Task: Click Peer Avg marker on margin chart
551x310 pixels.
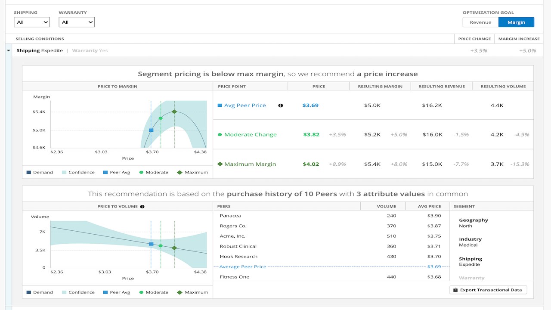Action: [x=151, y=130]
